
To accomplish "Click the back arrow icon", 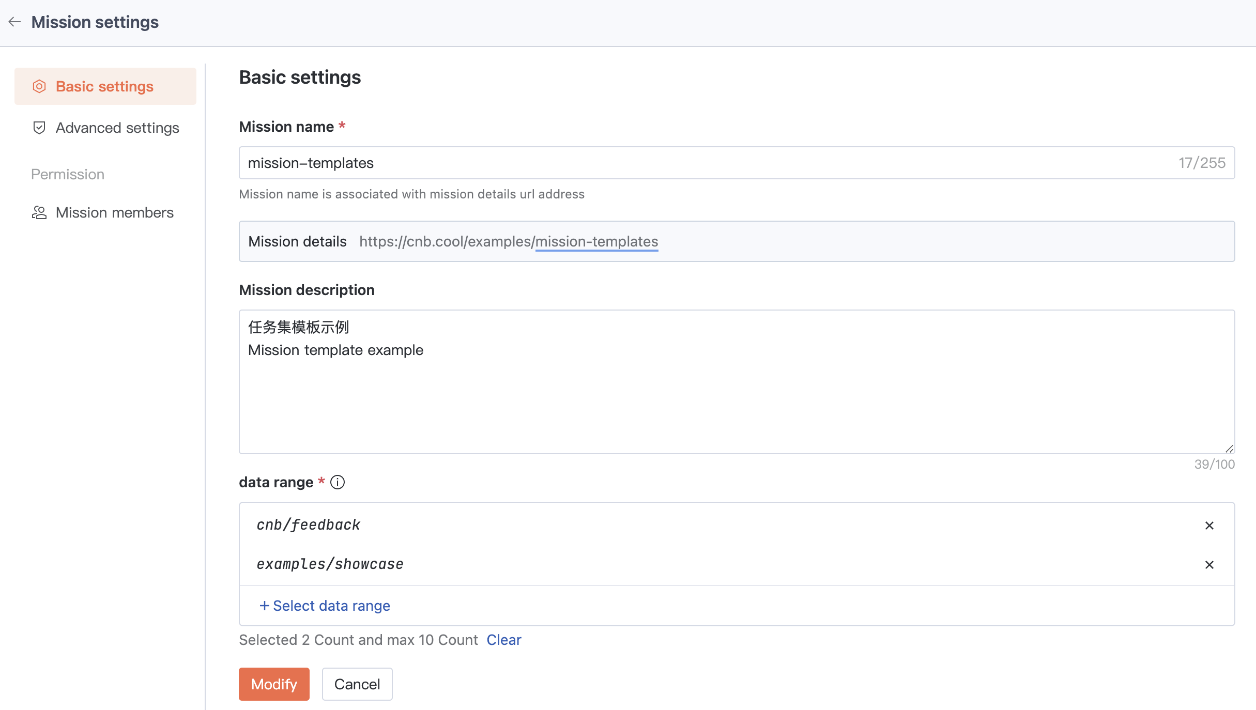I will 14,22.
